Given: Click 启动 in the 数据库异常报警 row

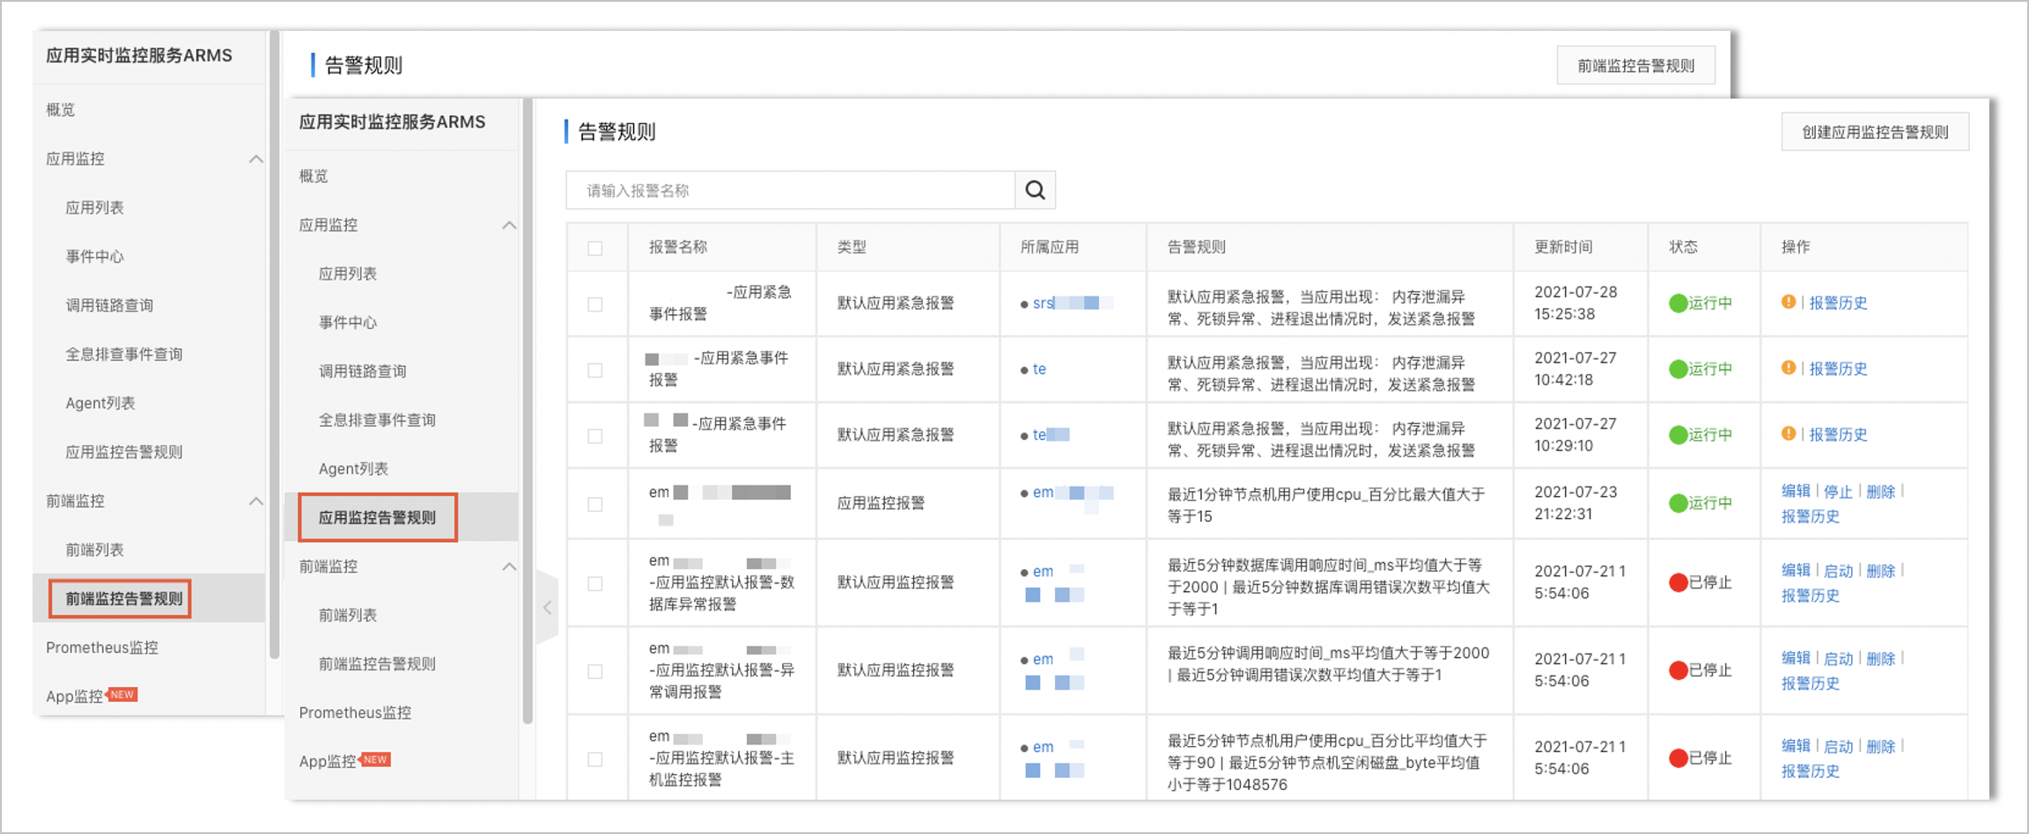Looking at the screenshot, I should point(1838,570).
